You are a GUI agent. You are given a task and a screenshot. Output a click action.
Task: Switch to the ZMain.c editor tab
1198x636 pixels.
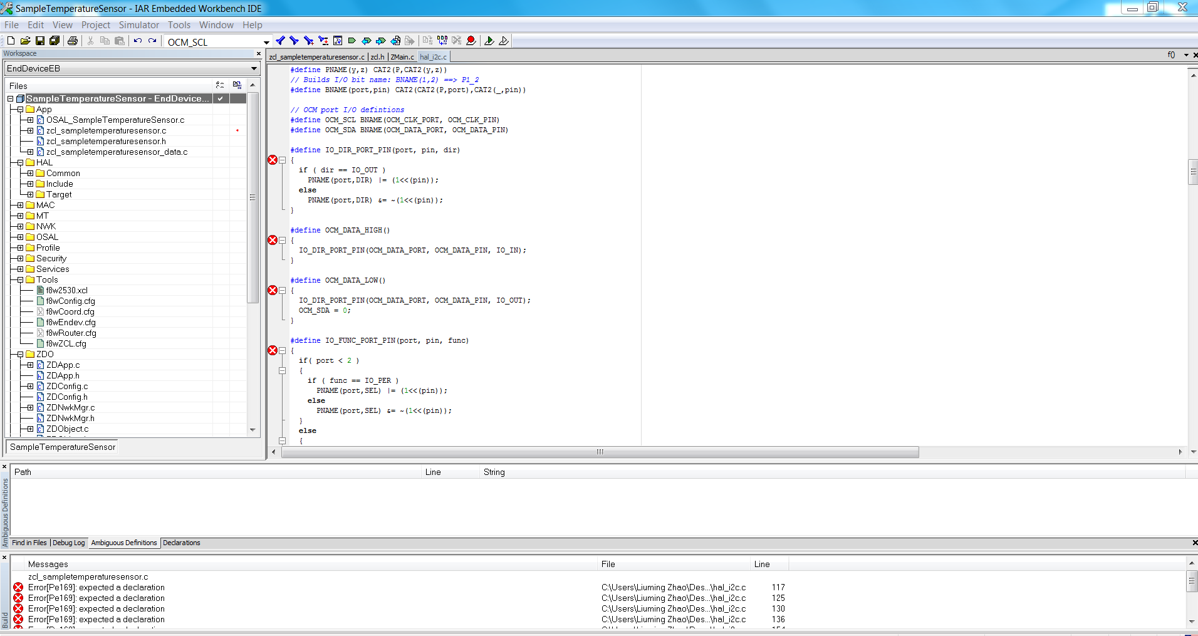(x=402, y=57)
